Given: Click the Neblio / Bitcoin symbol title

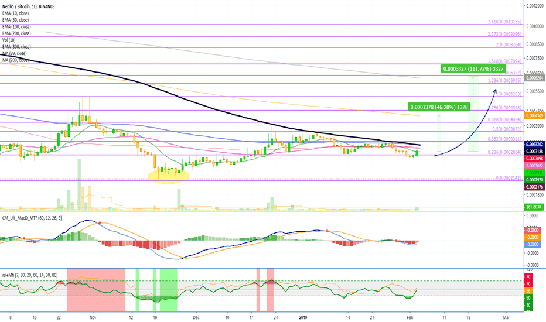Looking at the screenshot, I should (28, 6).
